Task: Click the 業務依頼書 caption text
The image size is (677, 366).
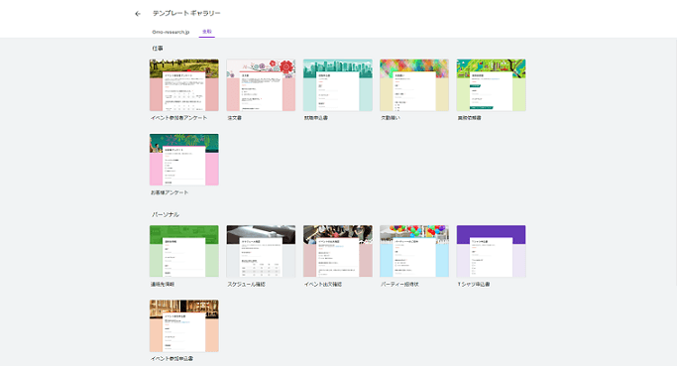Action: (x=469, y=118)
